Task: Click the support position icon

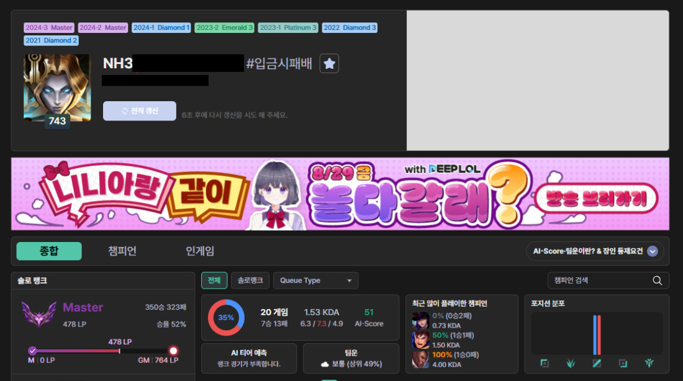Action: point(649,363)
